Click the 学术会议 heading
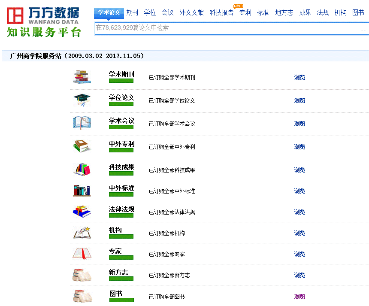The width and height of the screenshot is (369, 306). tap(121, 121)
